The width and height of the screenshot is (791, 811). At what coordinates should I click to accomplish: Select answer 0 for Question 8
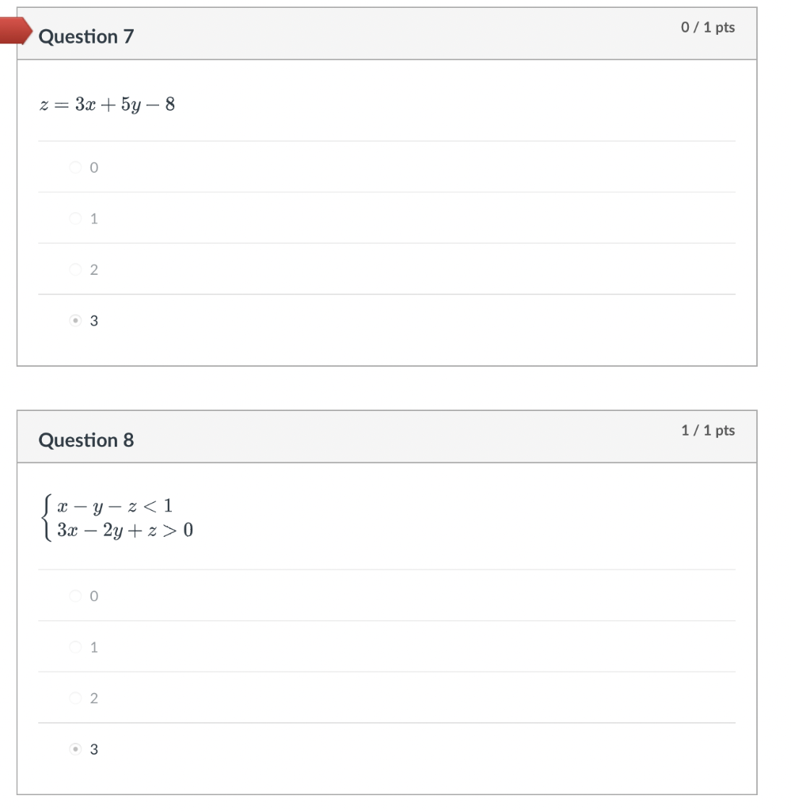coord(75,596)
